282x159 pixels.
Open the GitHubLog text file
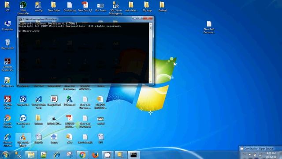70,7
